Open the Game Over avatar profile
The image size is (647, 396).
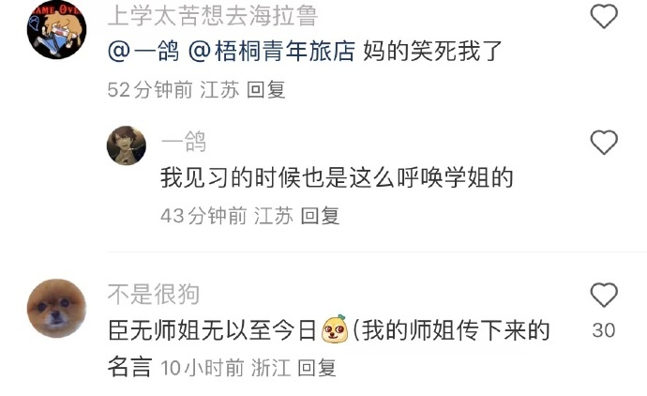tap(56, 30)
